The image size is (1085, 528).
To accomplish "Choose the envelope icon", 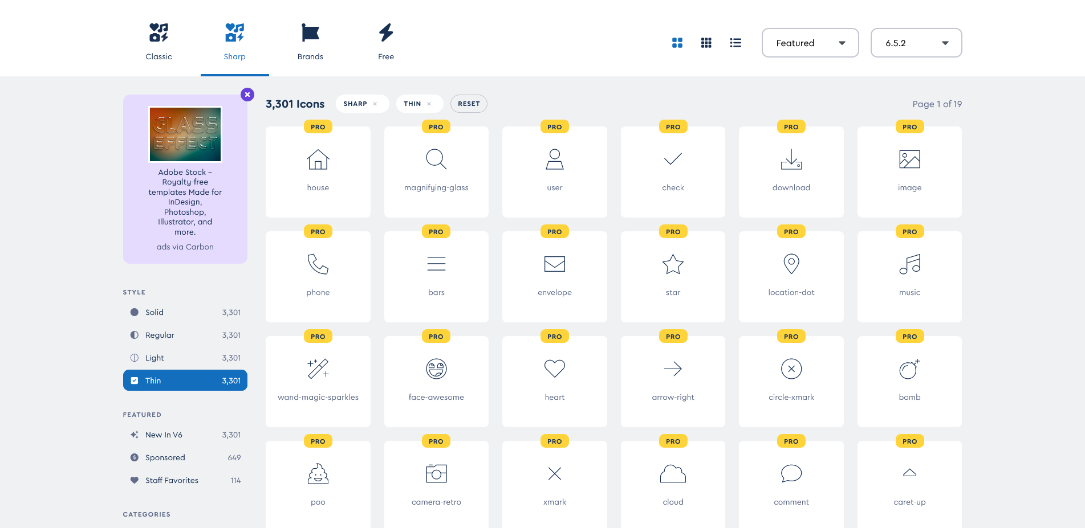I will tap(554, 276).
